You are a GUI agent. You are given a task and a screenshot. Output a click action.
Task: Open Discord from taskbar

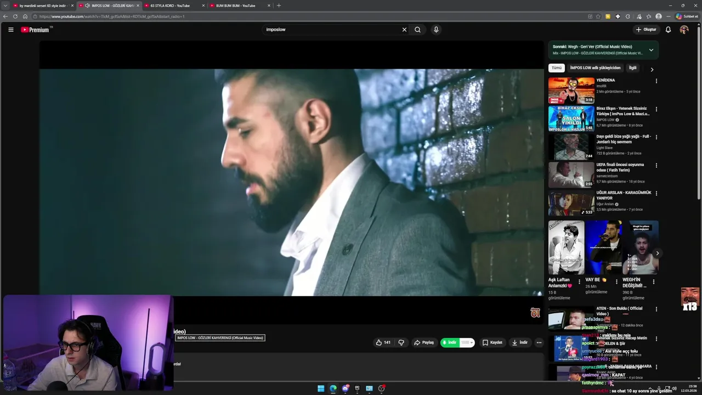tap(345, 388)
